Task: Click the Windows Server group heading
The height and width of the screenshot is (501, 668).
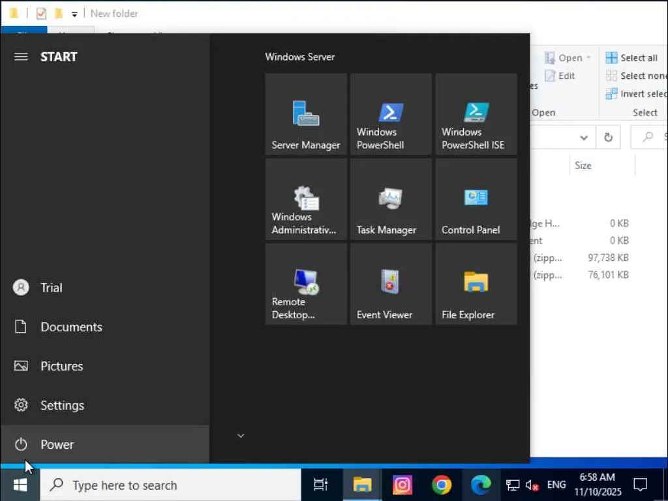Action: pos(300,57)
